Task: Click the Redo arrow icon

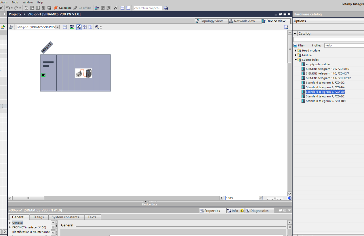Action: click(16, 8)
